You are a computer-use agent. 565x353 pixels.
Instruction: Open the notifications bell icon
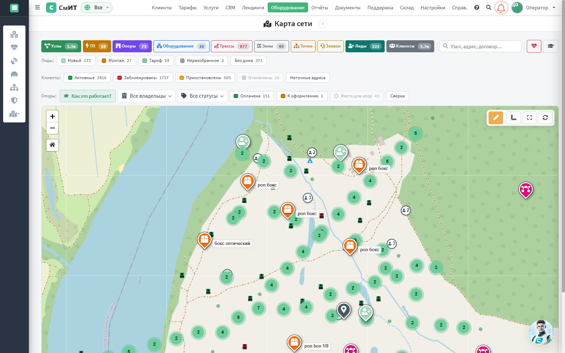pyautogui.click(x=501, y=8)
